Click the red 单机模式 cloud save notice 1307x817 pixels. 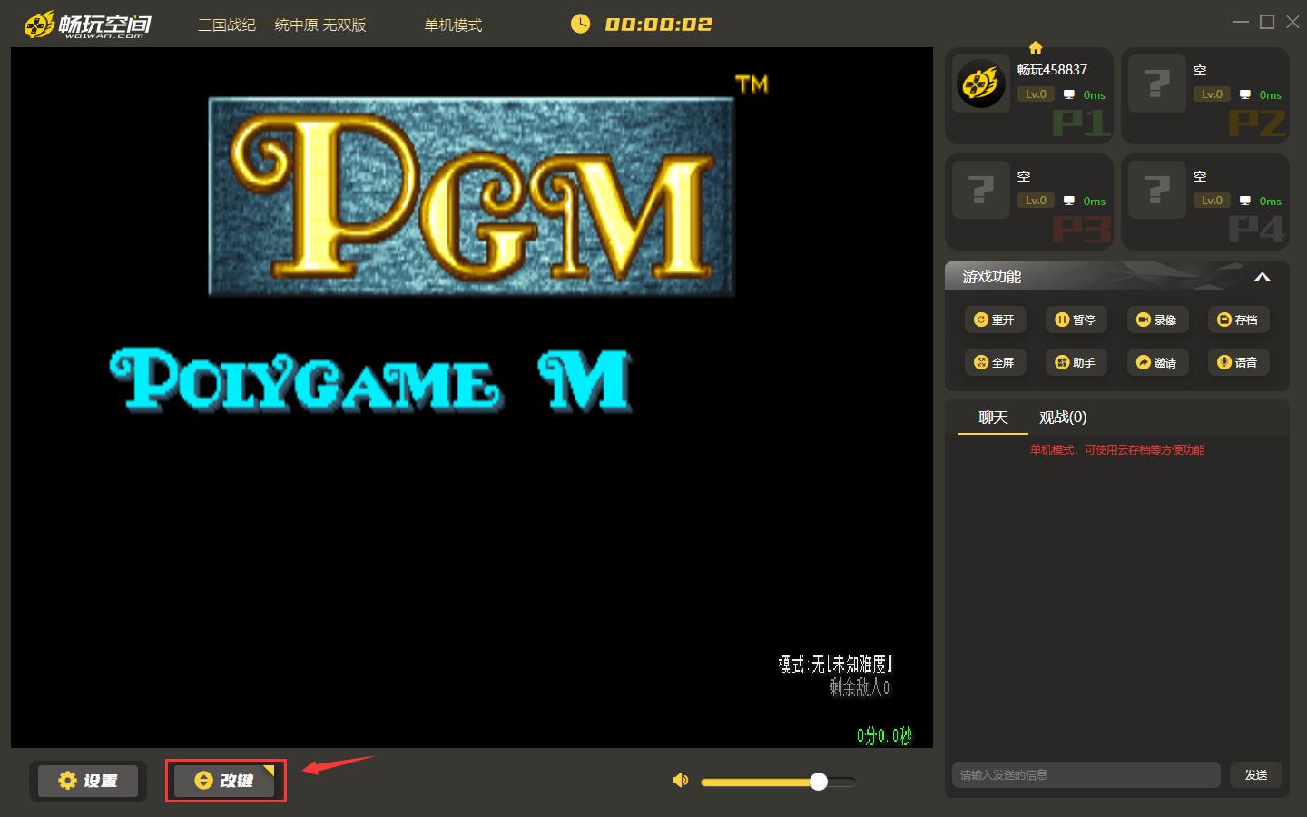point(1117,449)
